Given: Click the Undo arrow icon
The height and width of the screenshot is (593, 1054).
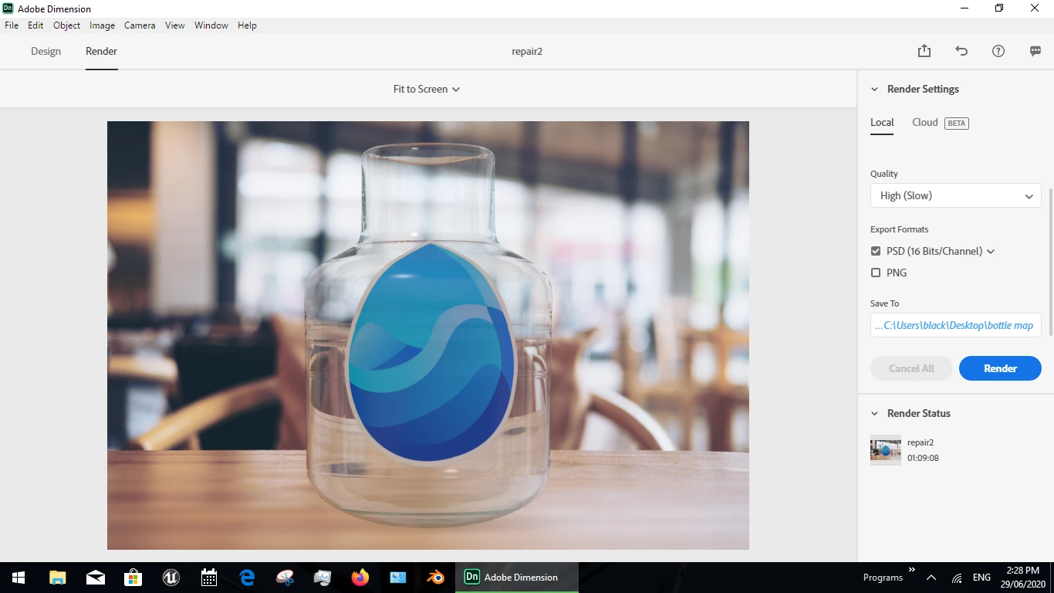Looking at the screenshot, I should [961, 51].
